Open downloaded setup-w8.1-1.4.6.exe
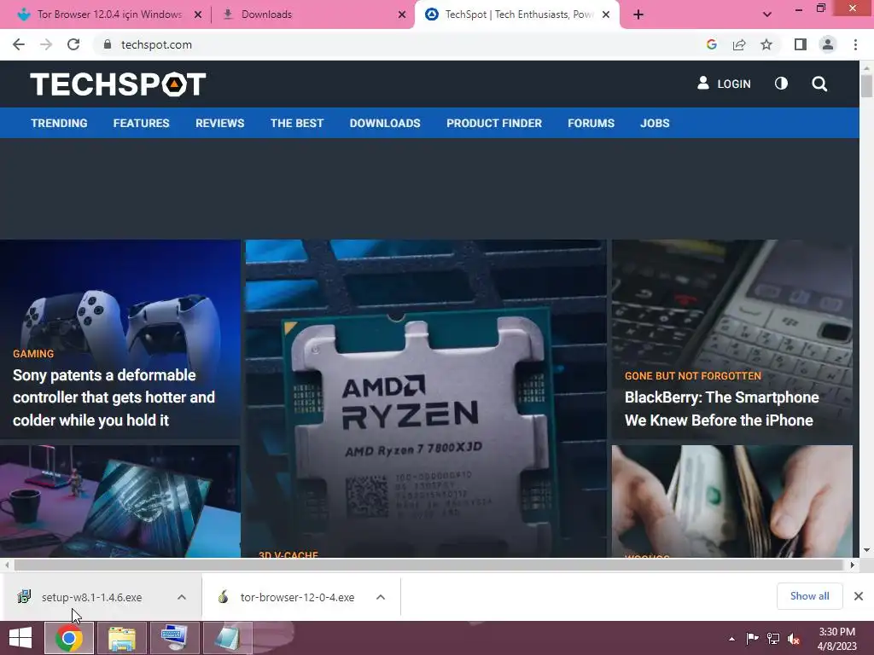Image resolution: width=874 pixels, height=655 pixels. [x=91, y=597]
